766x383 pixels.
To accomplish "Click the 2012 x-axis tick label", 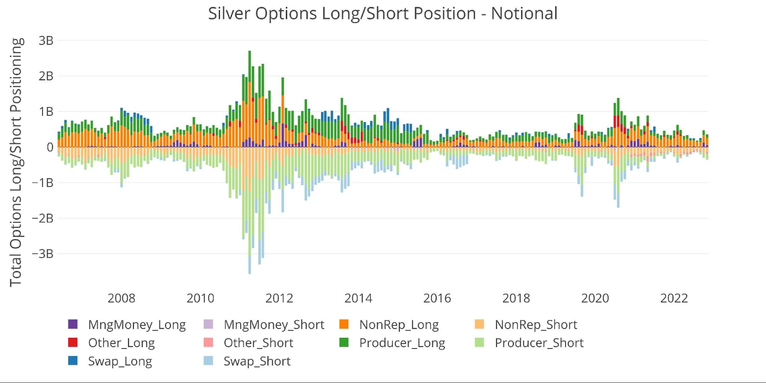I will point(279,298).
